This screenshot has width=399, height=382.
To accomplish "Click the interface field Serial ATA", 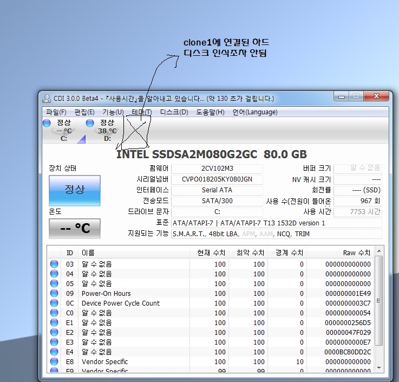I will tap(217, 190).
